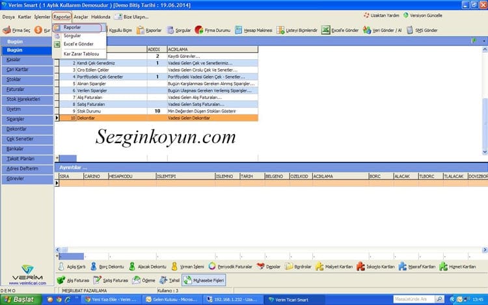The image size is (488, 305).
Task: Click Excel'e Gönder toolbar icon
Action: tap(325, 30)
